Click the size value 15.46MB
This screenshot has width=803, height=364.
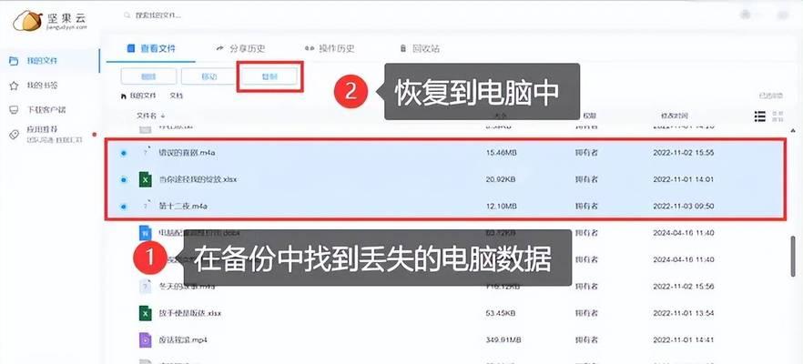pos(501,153)
